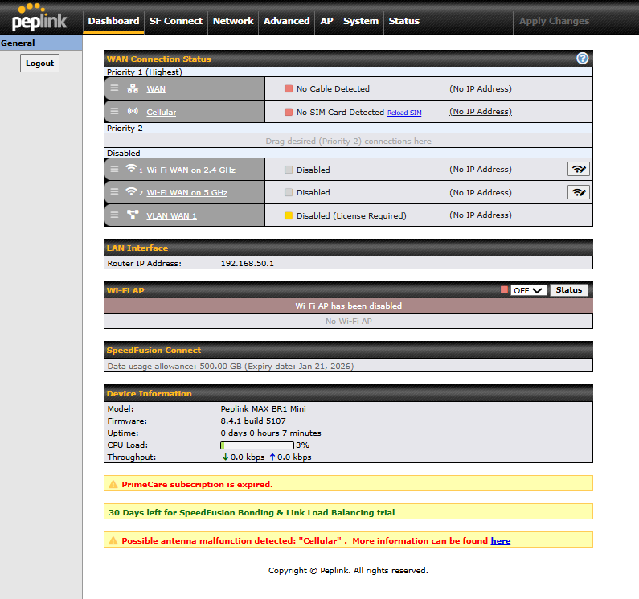Click the red Wi-Fi AP status indicator

(x=504, y=290)
